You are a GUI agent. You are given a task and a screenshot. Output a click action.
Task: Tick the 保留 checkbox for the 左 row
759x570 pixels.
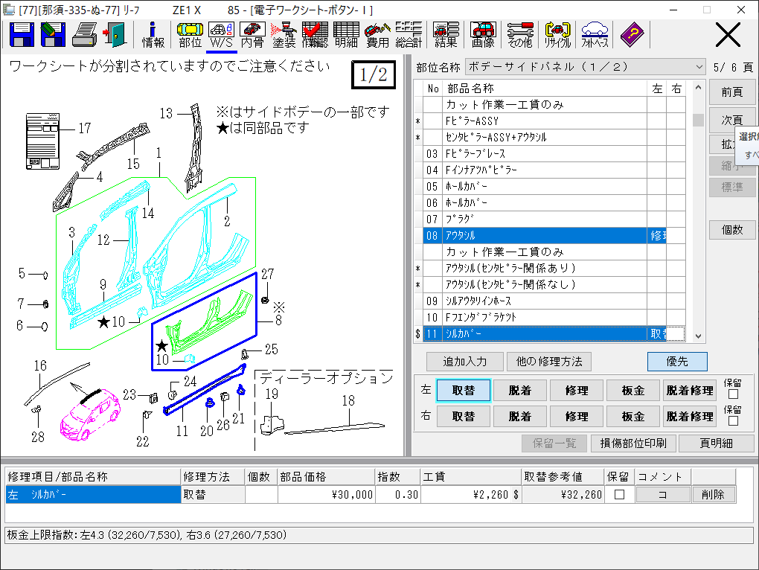(732, 394)
